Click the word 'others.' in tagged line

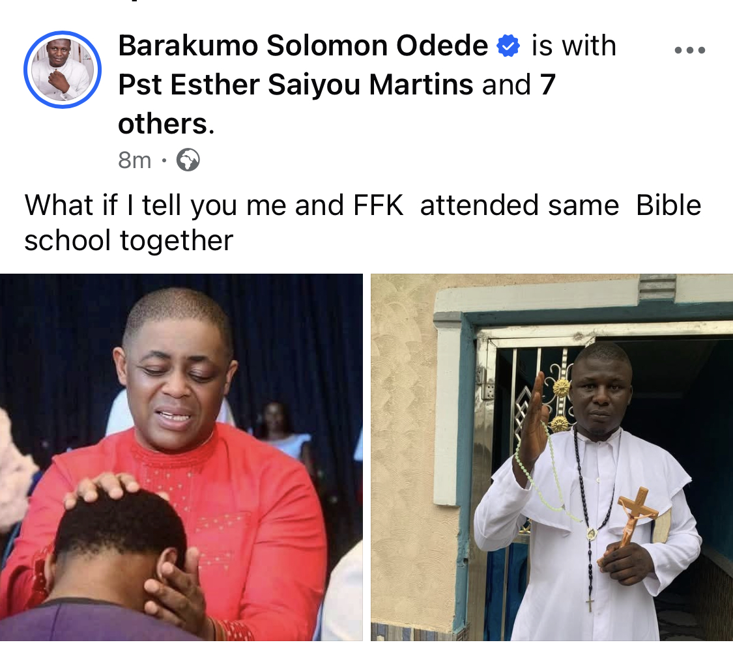(x=166, y=124)
